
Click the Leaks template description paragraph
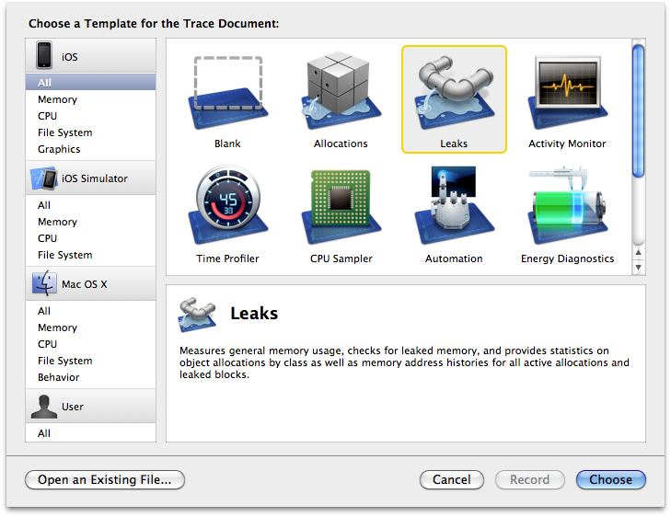coord(404,362)
